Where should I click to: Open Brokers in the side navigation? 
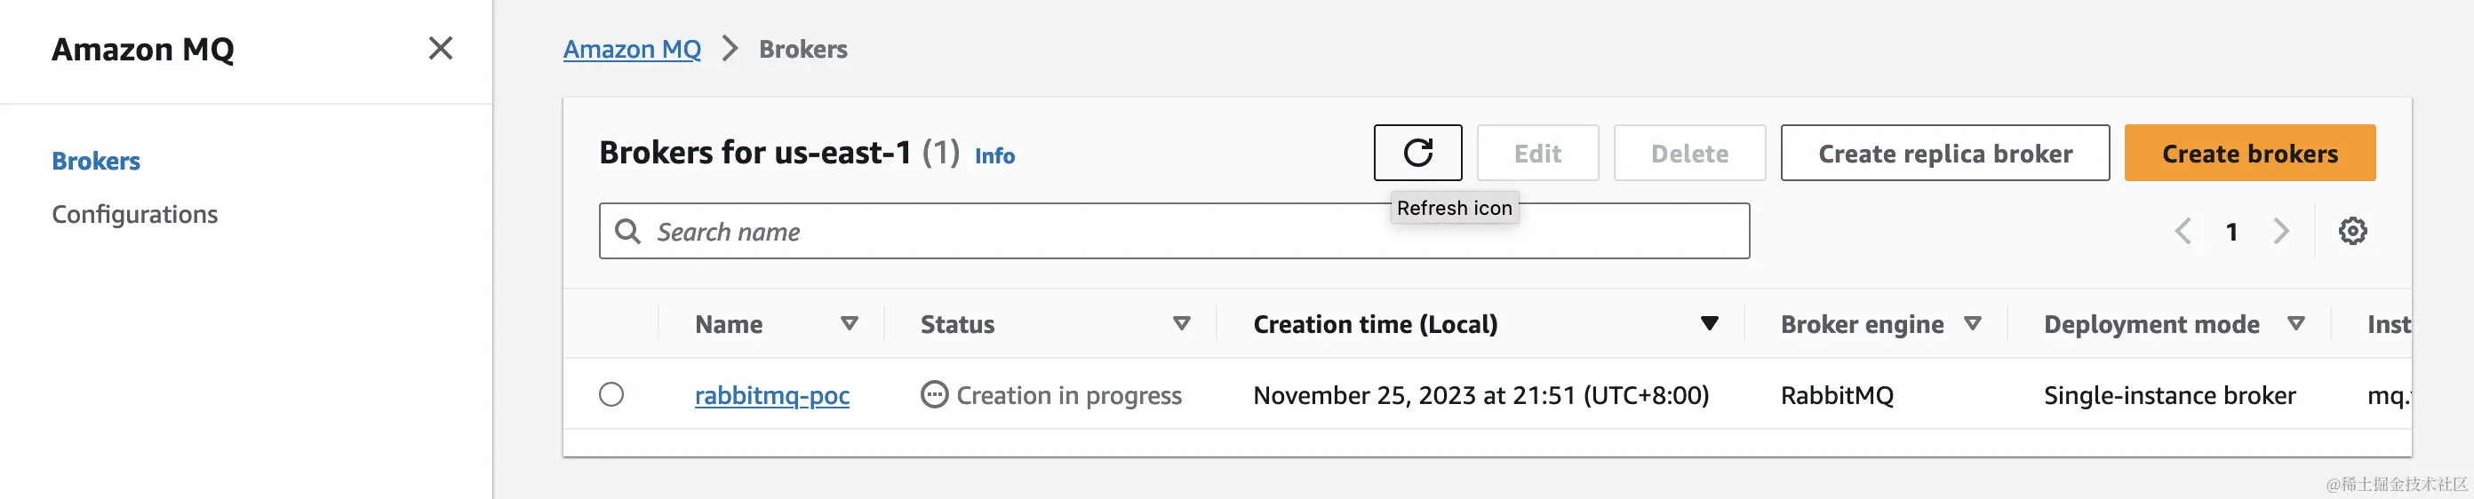96,162
